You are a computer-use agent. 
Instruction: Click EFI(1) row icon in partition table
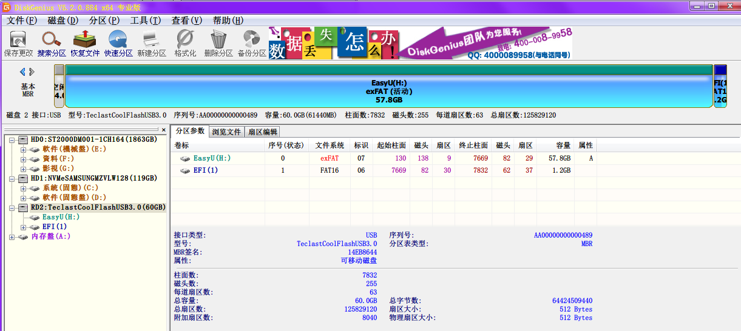click(185, 171)
